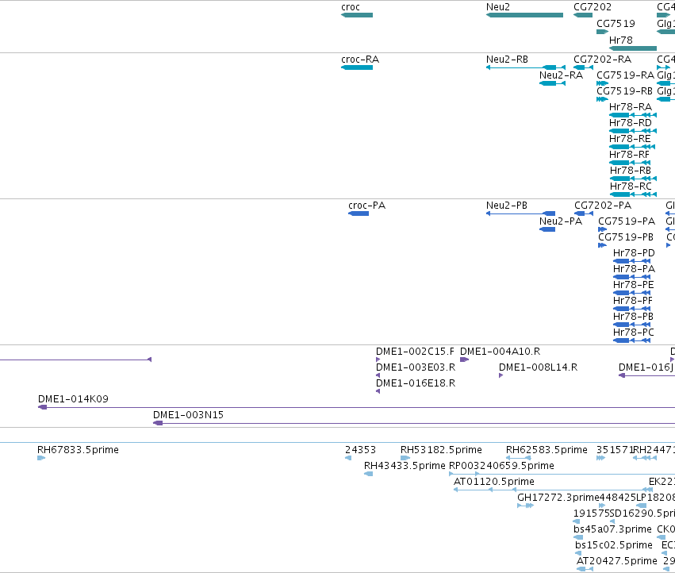Image resolution: width=675 pixels, height=573 pixels.
Task: Select the Hr78-PA protein glyph
Action: (x=631, y=277)
